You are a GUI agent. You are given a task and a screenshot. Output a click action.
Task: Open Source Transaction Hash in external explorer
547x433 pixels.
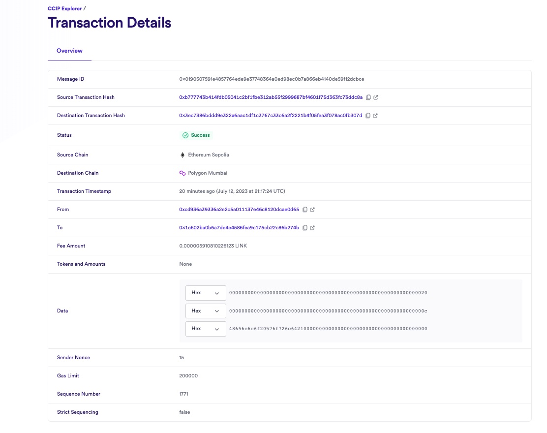[x=376, y=97]
